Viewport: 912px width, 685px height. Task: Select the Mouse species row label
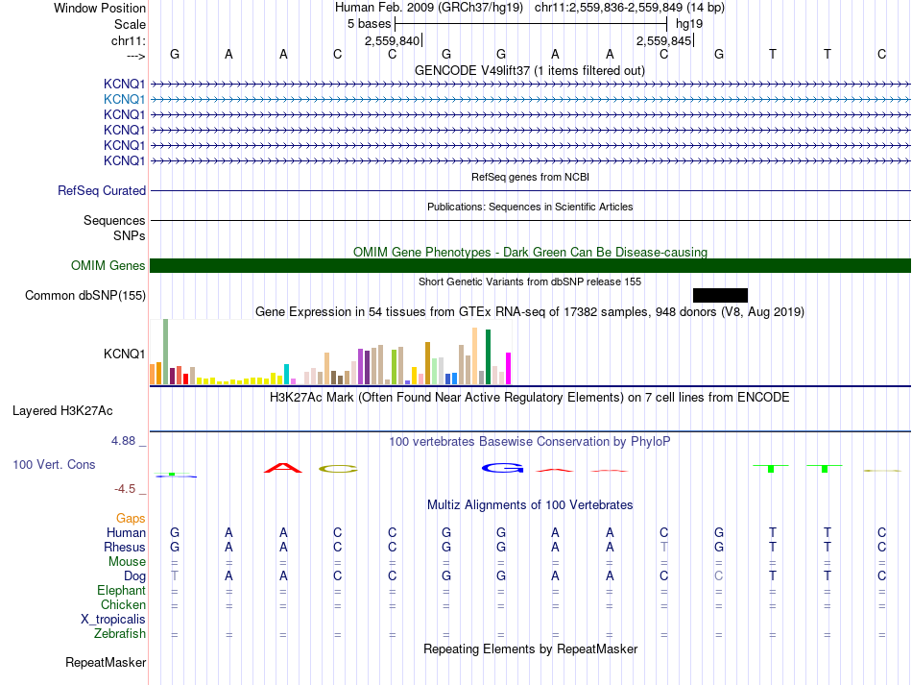point(127,562)
